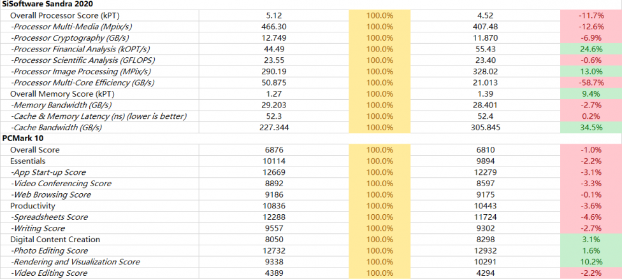
Task: Select the yellow 100.0% cell in the Video Editing Score row
Action: click(x=380, y=273)
